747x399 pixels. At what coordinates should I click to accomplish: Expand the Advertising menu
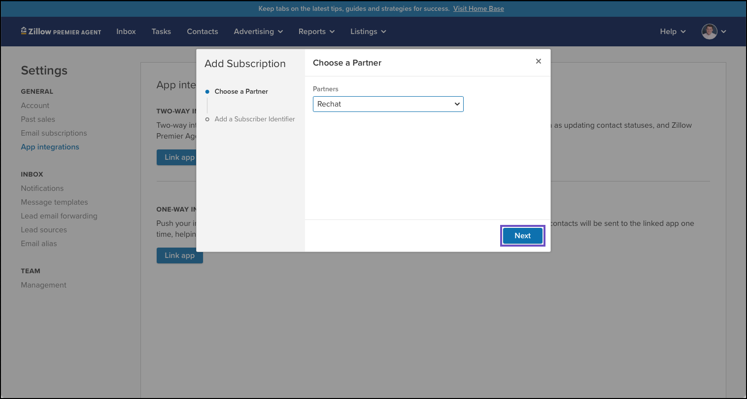[258, 32]
